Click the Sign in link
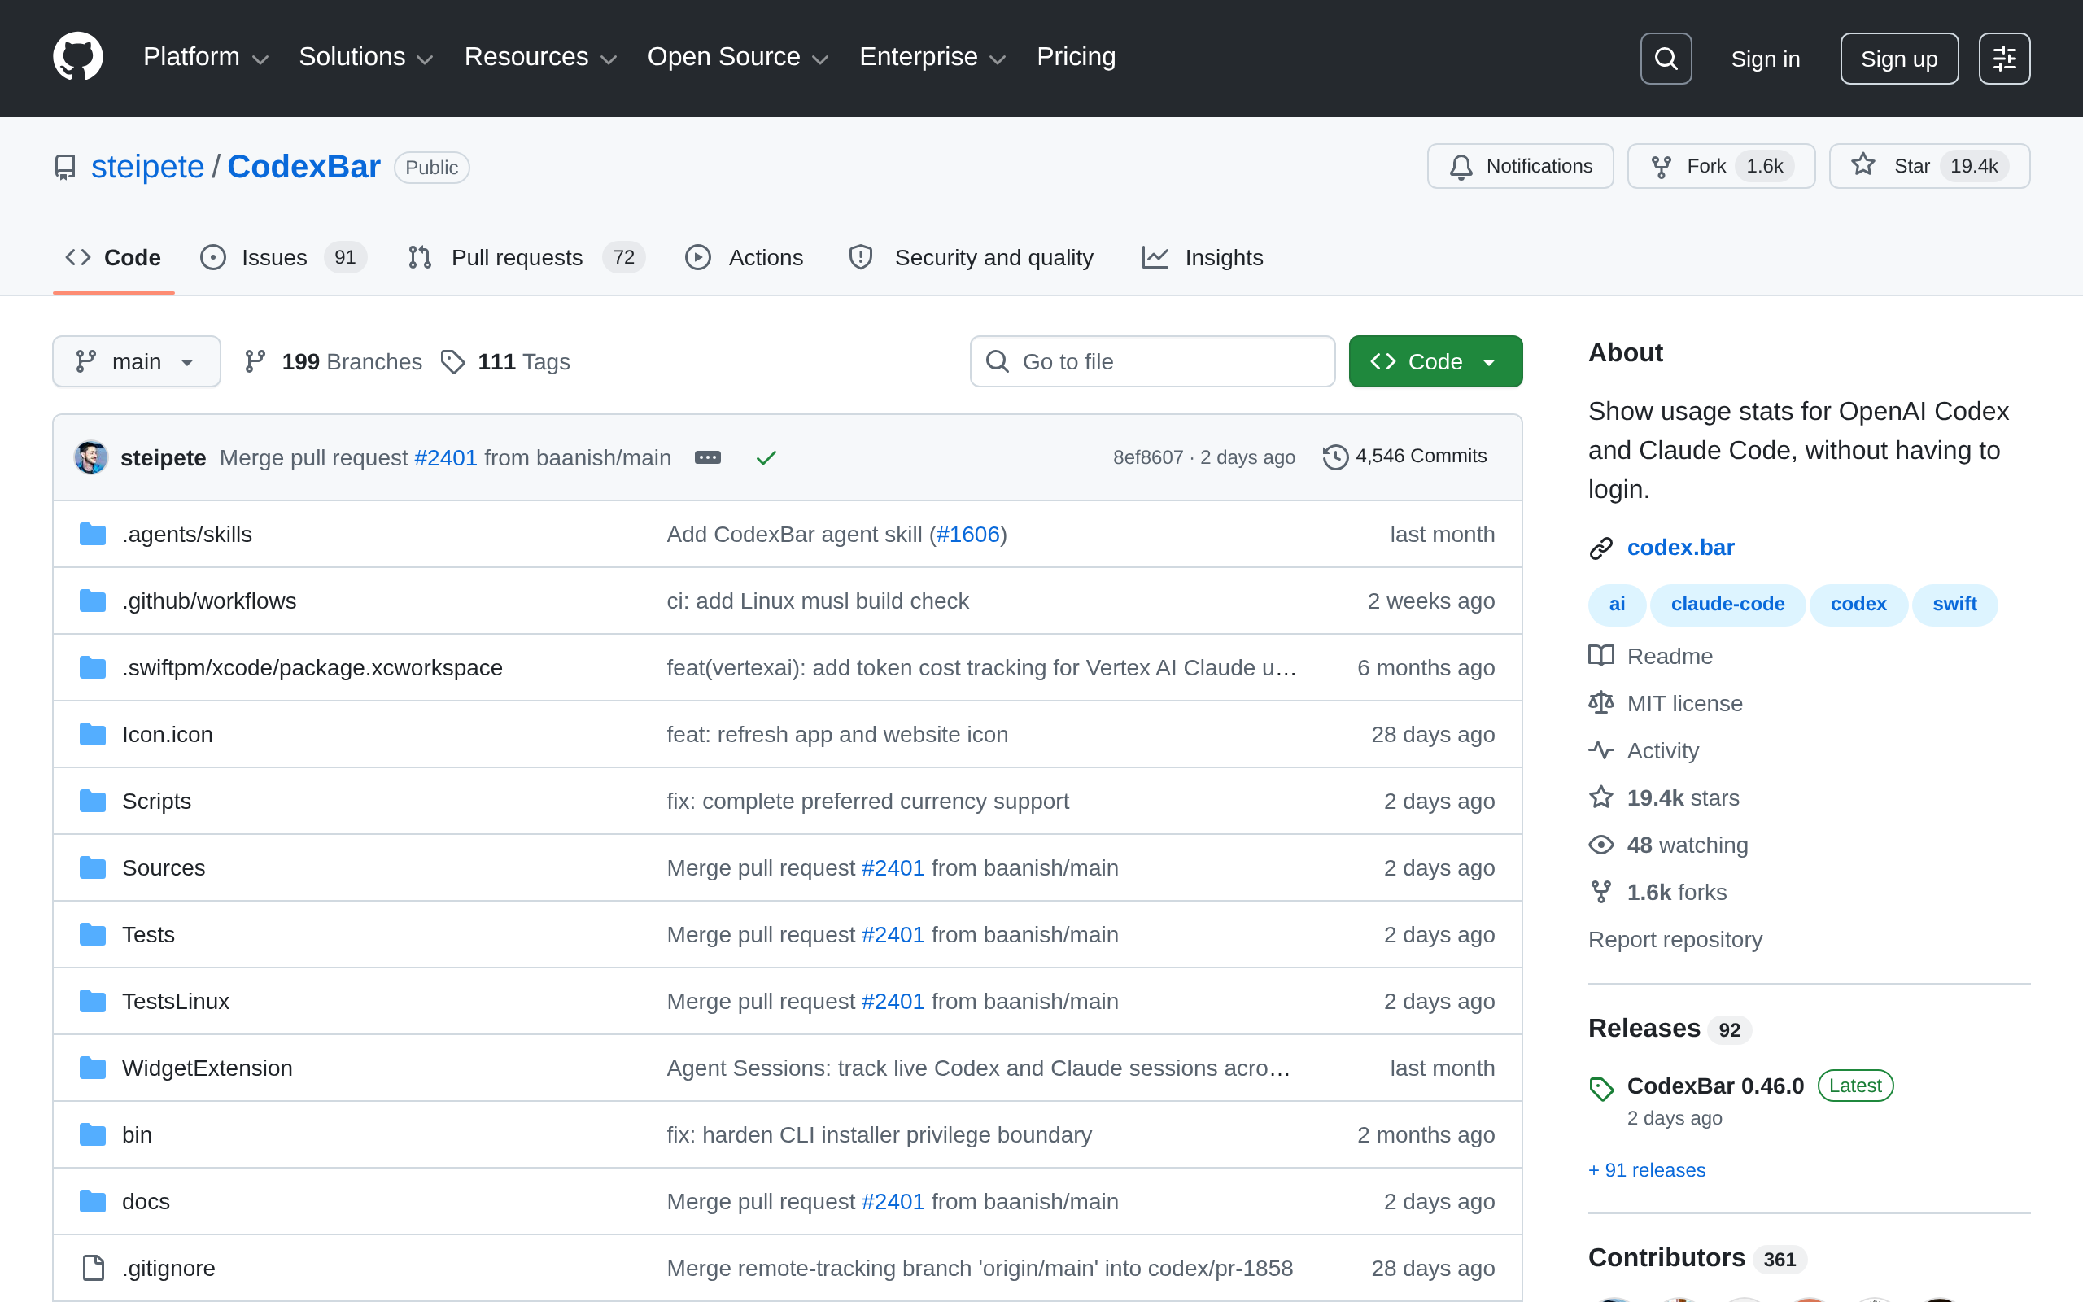 pyautogui.click(x=1766, y=59)
